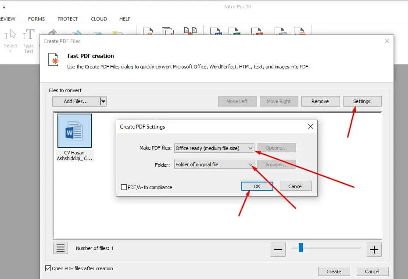Close the Create PDF Files dialog
This screenshot has height=279, width=408.
click(387, 41)
